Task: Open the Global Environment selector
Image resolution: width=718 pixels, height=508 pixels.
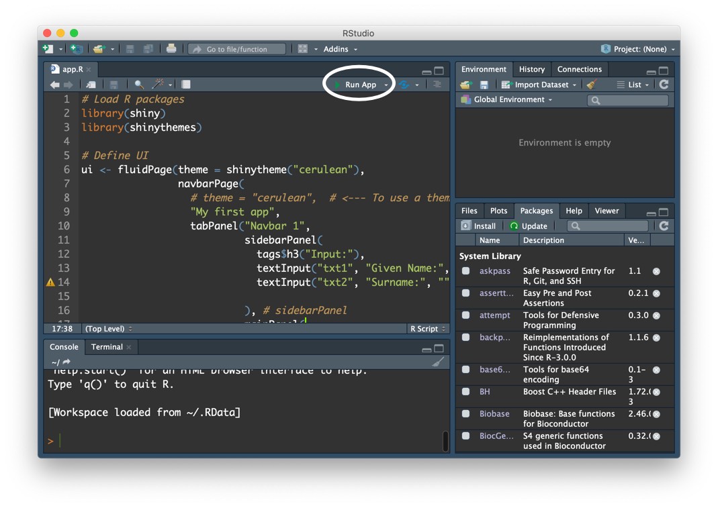Action: click(x=506, y=99)
